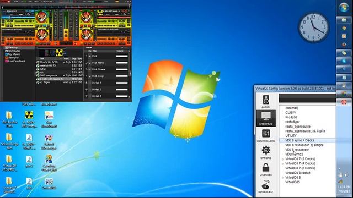Select the VirtualDJ 8 rasta1 skin

point(298,173)
